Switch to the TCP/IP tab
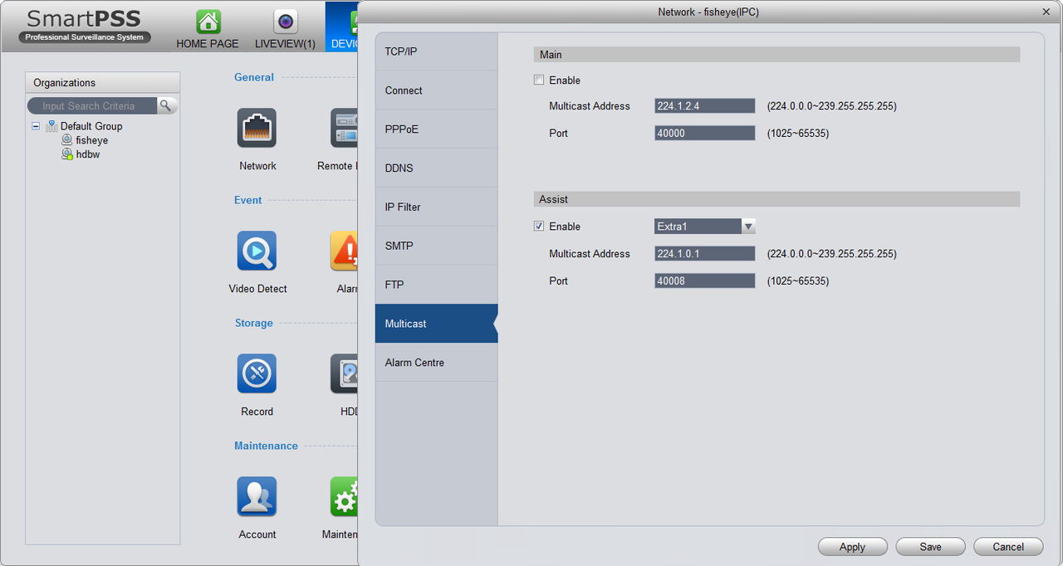The image size is (1063, 566). pos(436,51)
